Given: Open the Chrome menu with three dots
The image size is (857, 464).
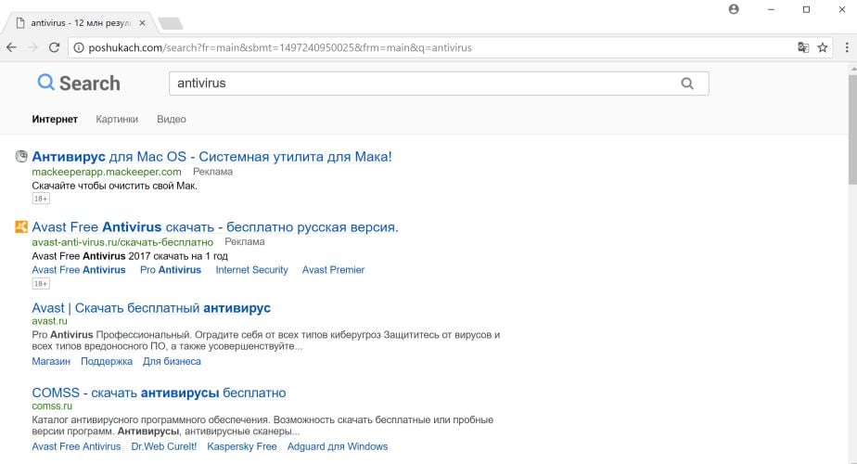Looking at the screenshot, I should (x=845, y=47).
